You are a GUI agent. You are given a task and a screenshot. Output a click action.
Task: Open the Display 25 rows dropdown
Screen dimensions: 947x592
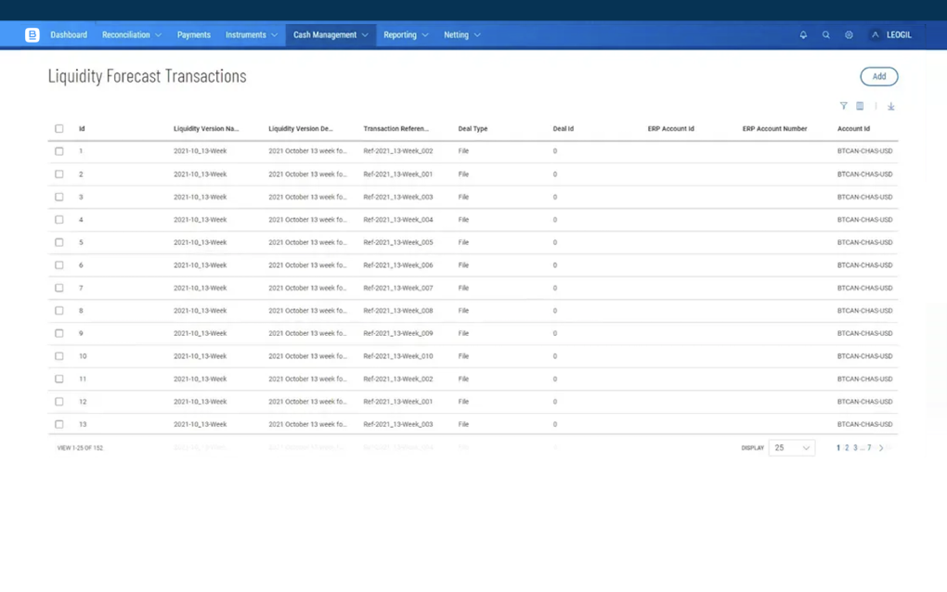791,448
